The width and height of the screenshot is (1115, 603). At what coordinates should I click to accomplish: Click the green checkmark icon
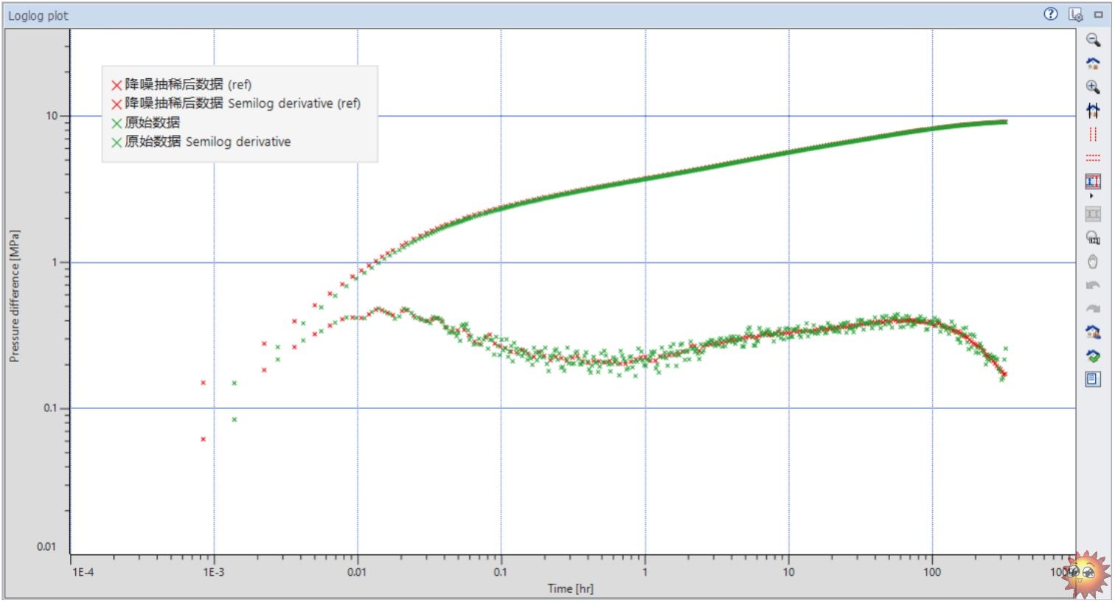click(x=1093, y=356)
